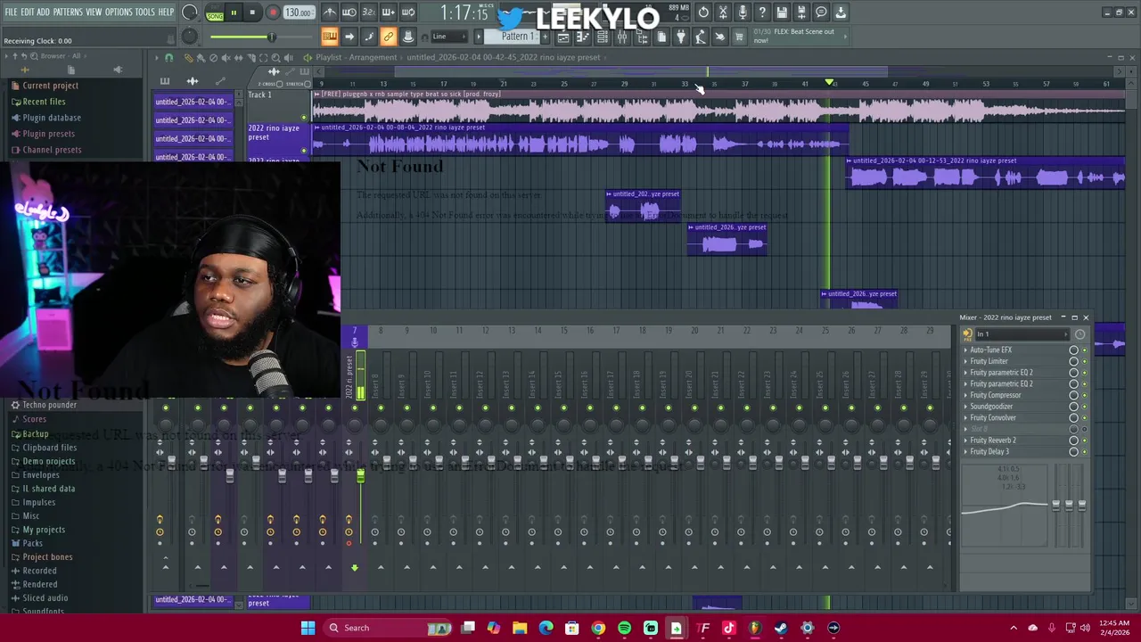The width and height of the screenshot is (1141, 642).
Task: Click the red record button
Action: pos(273,12)
